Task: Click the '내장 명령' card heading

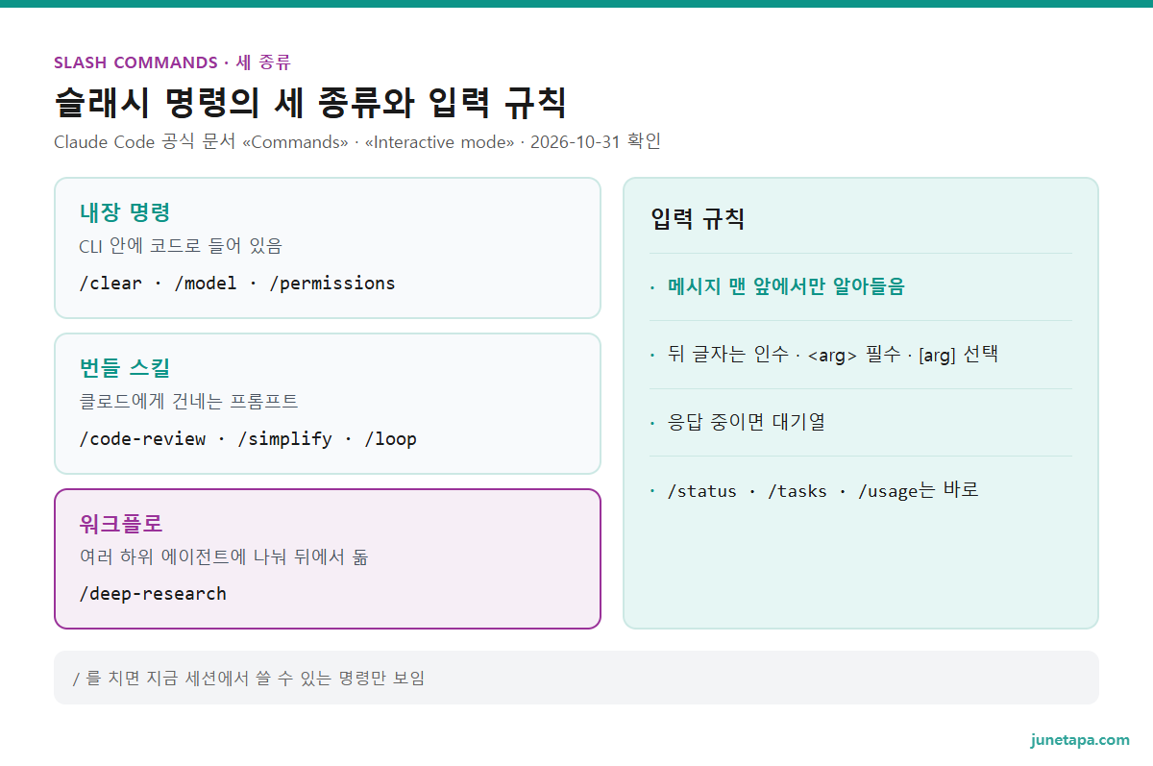Action: [125, 212]
